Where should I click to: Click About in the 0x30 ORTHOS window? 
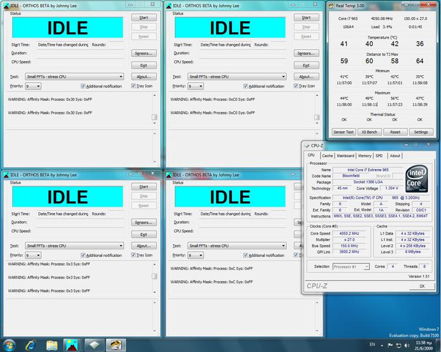[144, 77]
